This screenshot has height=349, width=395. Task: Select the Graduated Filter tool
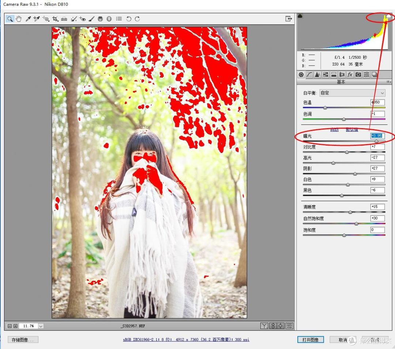[x=100, y=19]
